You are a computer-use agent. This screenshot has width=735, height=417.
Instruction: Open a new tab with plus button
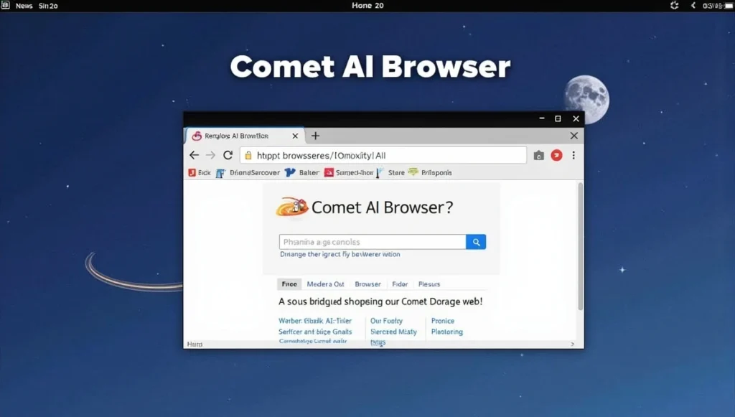click(x=315, y=136)
